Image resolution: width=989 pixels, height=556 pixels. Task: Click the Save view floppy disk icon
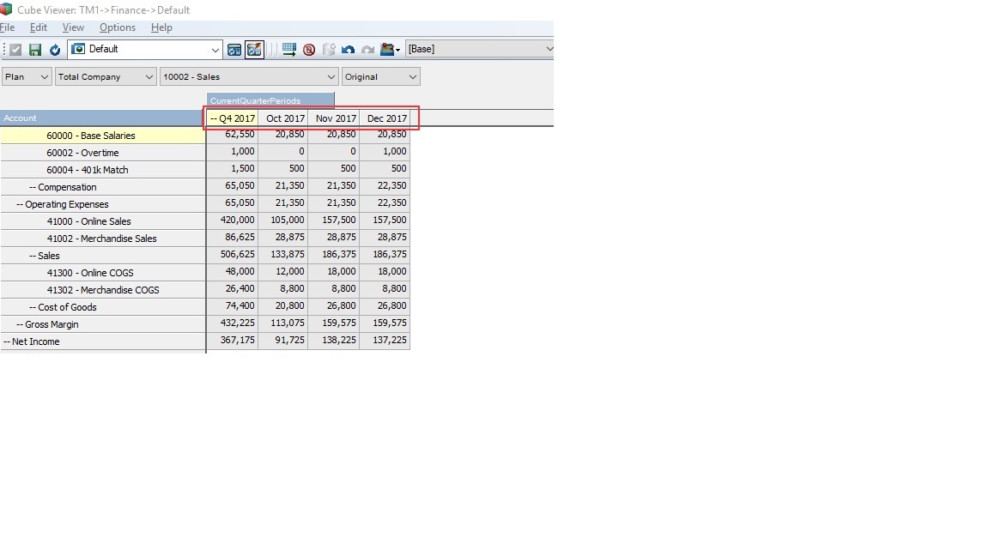(x=35, y=50)
